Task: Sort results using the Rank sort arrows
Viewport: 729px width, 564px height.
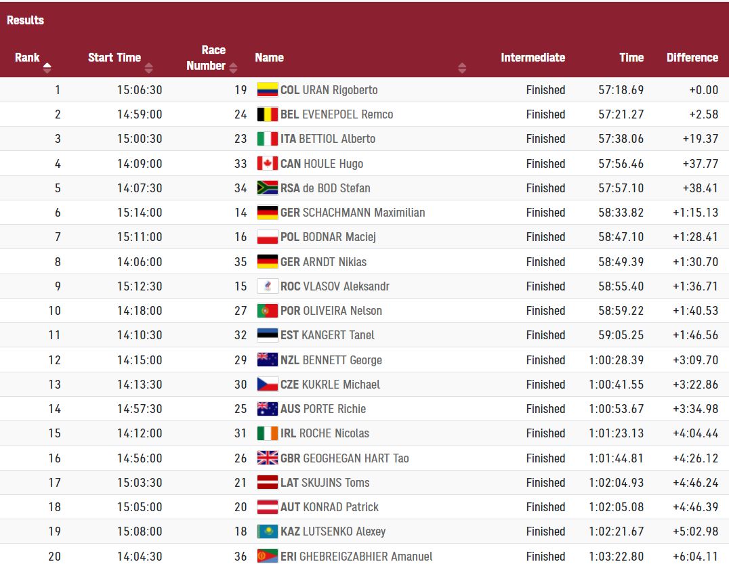Action: tap(47, 67)
